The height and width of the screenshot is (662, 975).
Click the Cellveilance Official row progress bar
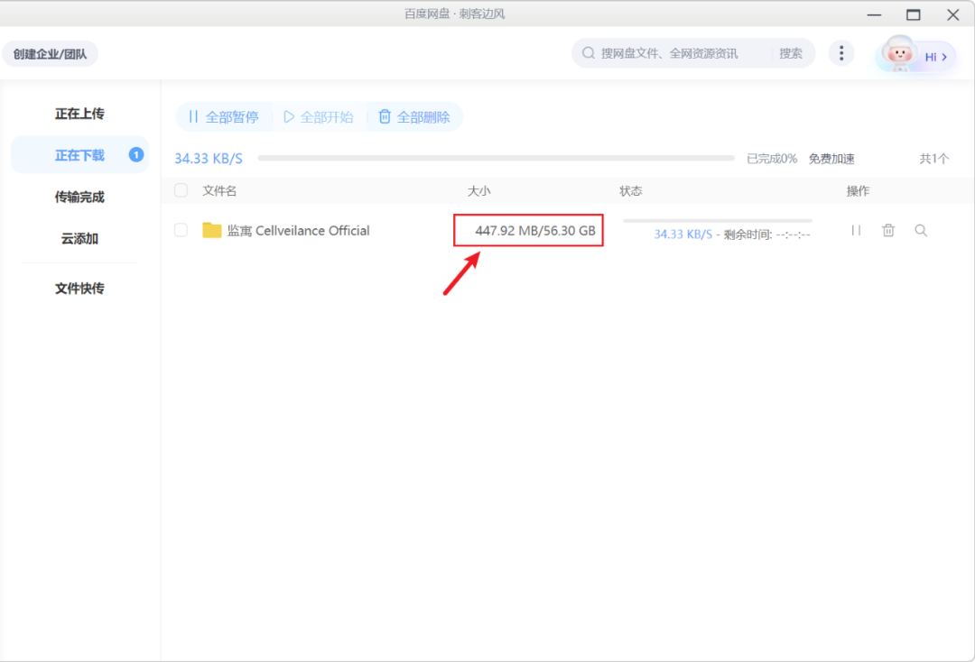(x=718, y=220)
